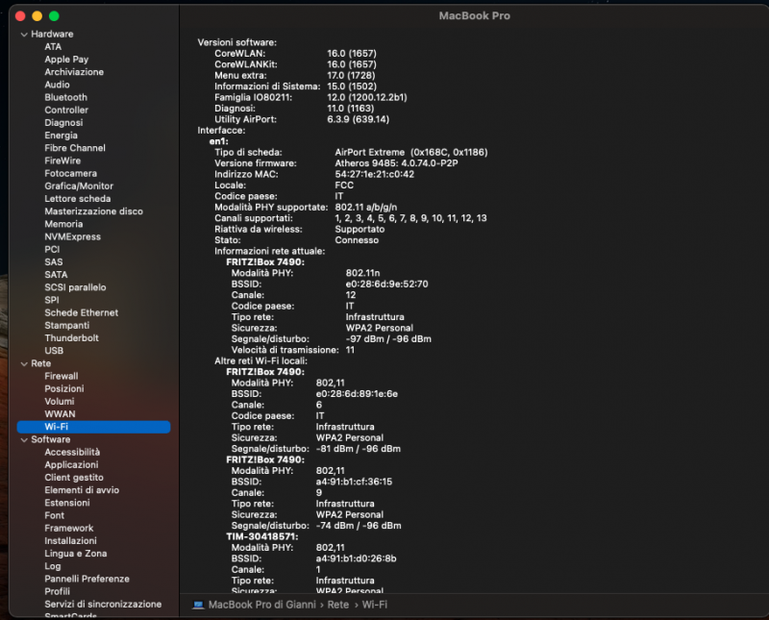The height and width of the screenshot is (620, 769).
Task: Select SATA in the sidebar
Action: coord(56,275)
